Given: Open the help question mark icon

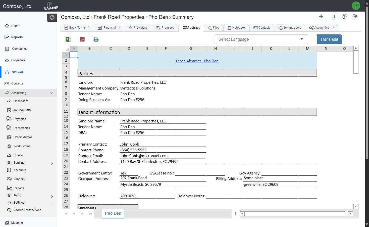Looking at the screenshot, I should (x=344, y=17).
